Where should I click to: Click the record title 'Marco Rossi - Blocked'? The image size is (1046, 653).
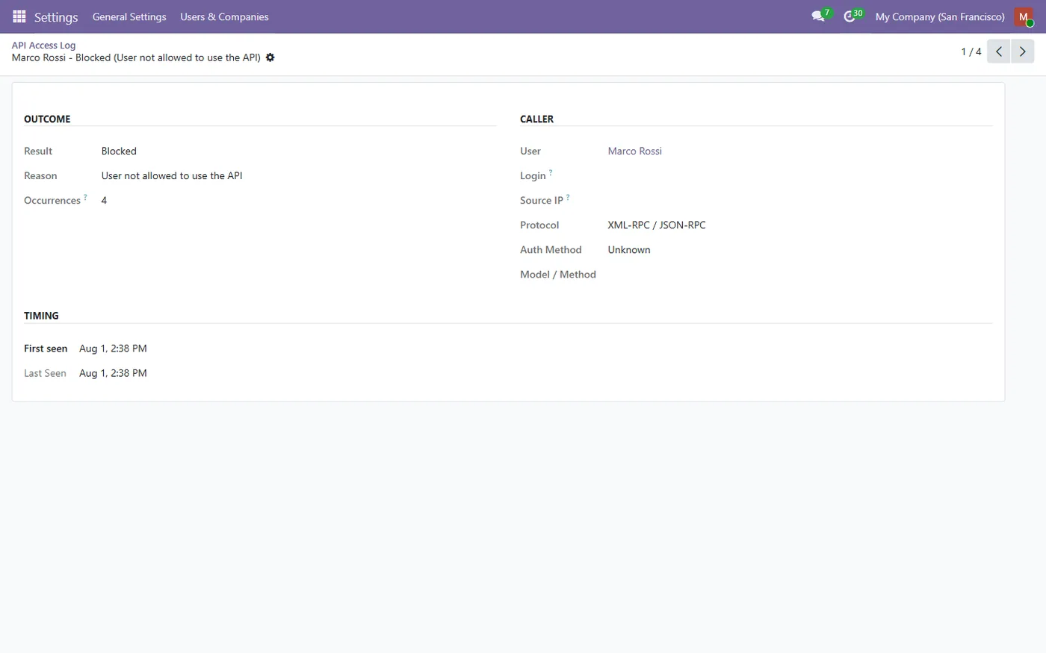pos(136,57)
